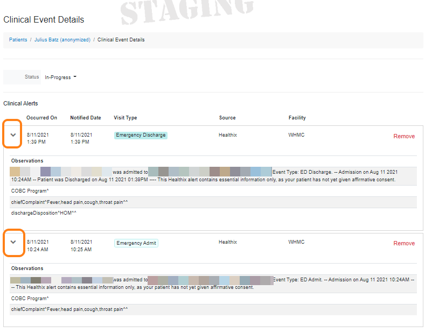Click Healthix source in the Emergency Discharge row
The width and height of the screenshot is (432, 333).
pyautogui.click(x=229, y=135)
